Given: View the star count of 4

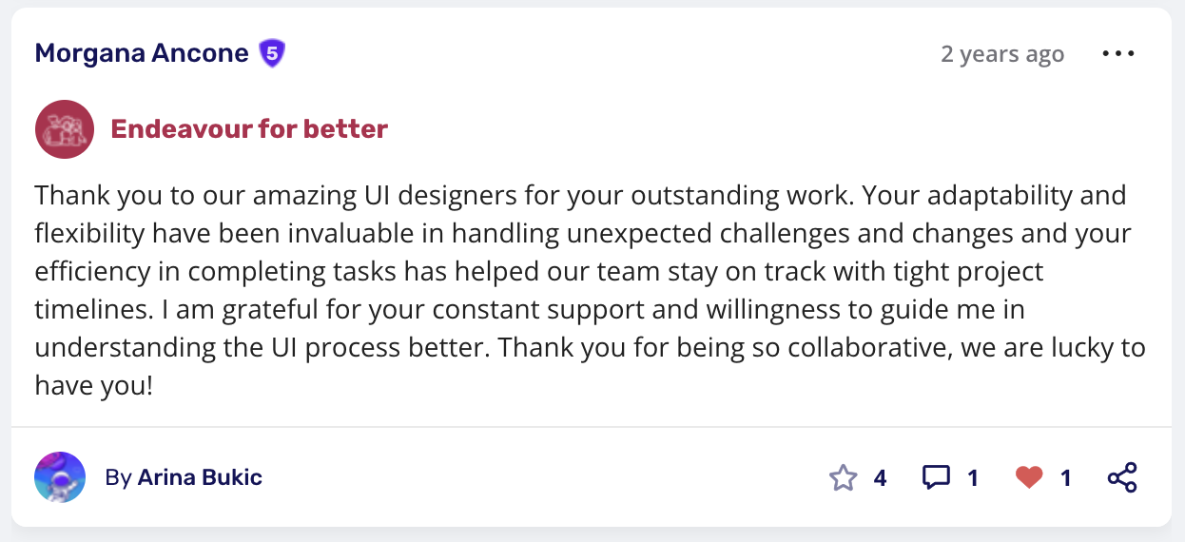Looking at the screenshot, I should tap(880, 477).
